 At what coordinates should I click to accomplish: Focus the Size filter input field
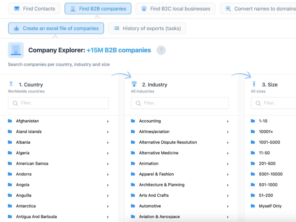pyautogui.click(x=273, y=103)
